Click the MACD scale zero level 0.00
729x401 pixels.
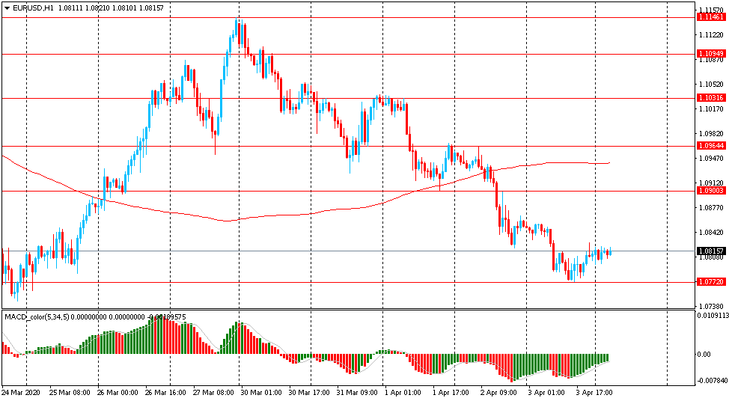tap(704, 355)
